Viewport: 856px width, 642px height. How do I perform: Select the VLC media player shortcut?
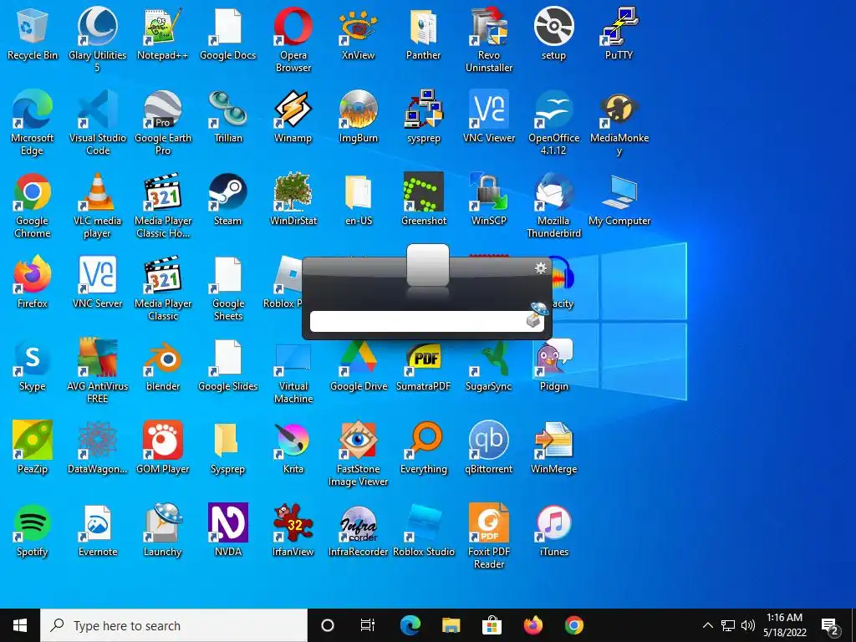97,206
